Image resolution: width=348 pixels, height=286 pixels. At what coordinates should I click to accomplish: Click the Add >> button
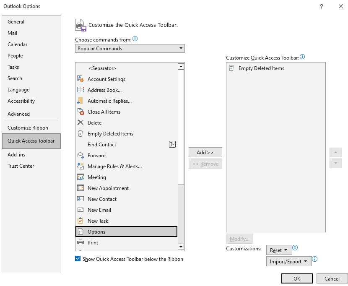click(x=205, y=153)
